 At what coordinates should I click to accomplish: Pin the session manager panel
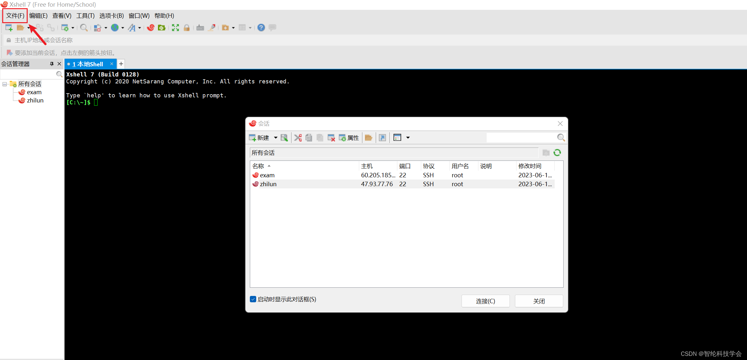click(x=52, y=64)
